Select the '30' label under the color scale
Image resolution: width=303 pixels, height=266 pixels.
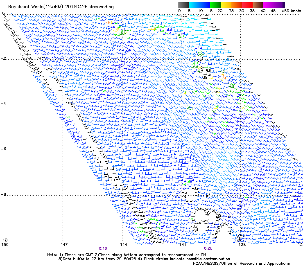(242, 11)
